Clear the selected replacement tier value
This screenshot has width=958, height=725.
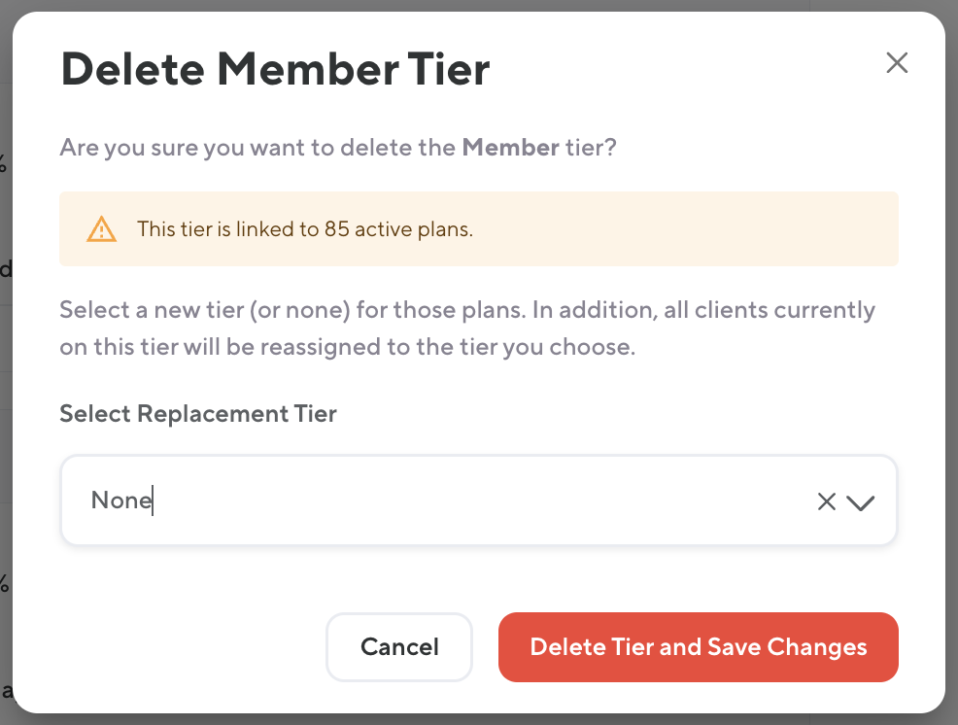(x=826, y=501)
